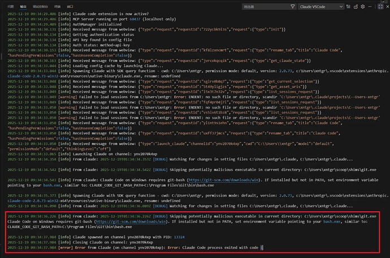This screenshot has width=390, height=258.
Task: Open the git-scm.com download link in highlighted log
Action: (131, 221)
